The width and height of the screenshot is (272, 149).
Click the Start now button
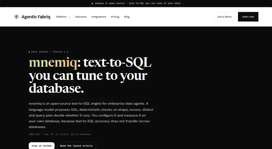tap(248, 17)
